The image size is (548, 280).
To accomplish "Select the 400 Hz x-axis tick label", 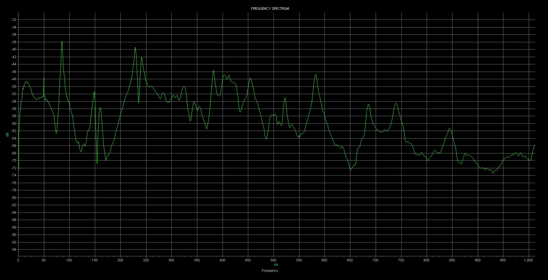I will (x=223, y=260).
